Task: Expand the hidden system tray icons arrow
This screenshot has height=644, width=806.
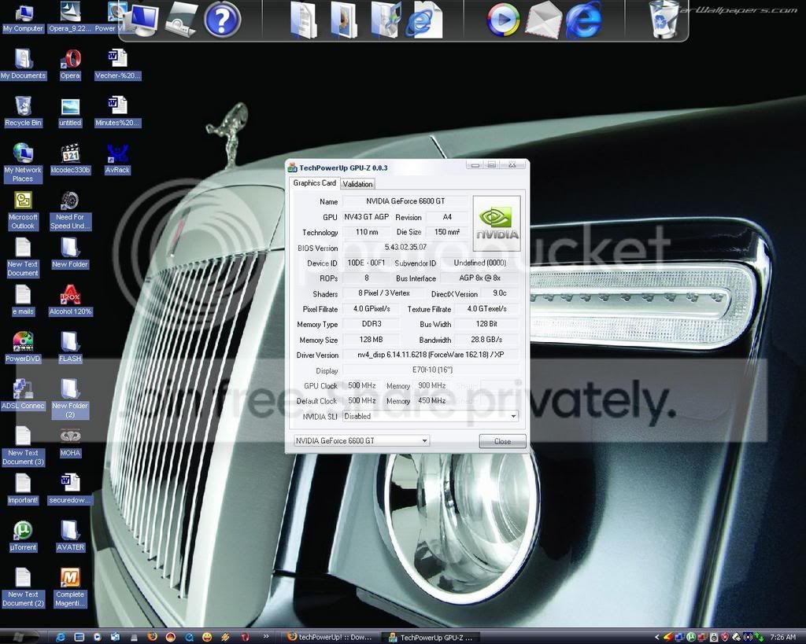Action: [x=656, y=638]
